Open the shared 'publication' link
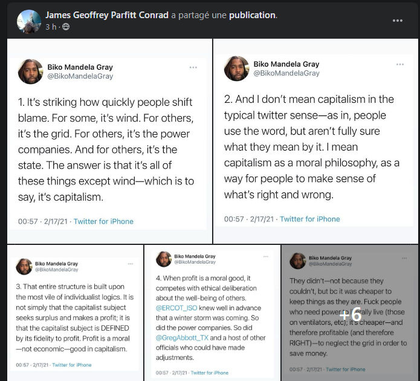This screenshot has height=381, width=420. point(250,15)
